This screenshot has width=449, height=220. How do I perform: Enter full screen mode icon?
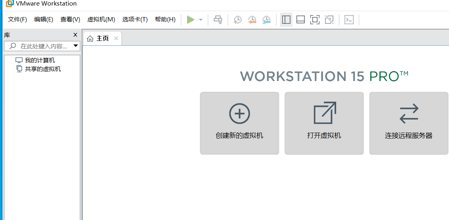pos(315,20)
